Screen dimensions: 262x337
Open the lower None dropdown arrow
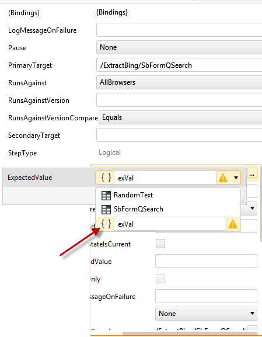tap(253, 314)
